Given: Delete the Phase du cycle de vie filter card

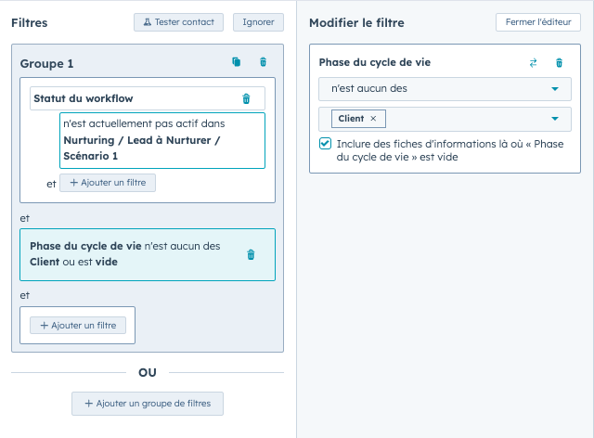Looking at the screenshot, I should [251, 254].
